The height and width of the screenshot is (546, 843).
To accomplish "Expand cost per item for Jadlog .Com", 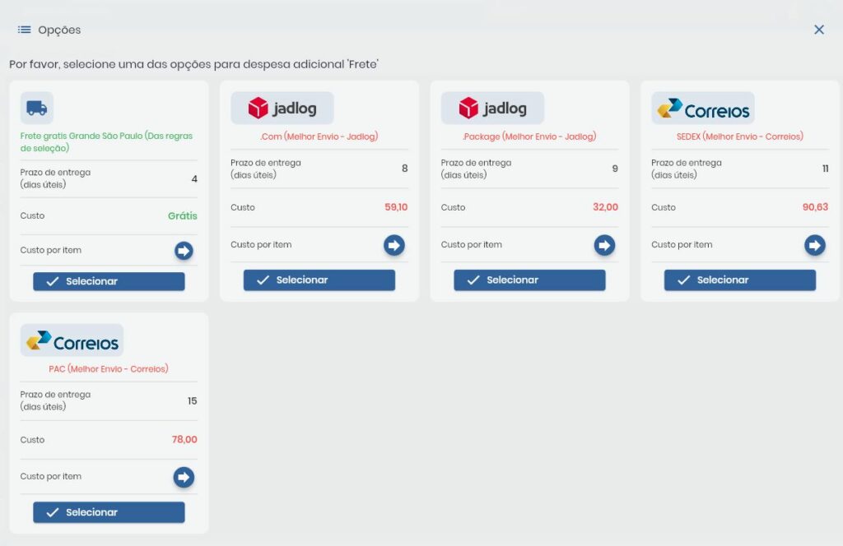I will (x=394, y=245).
